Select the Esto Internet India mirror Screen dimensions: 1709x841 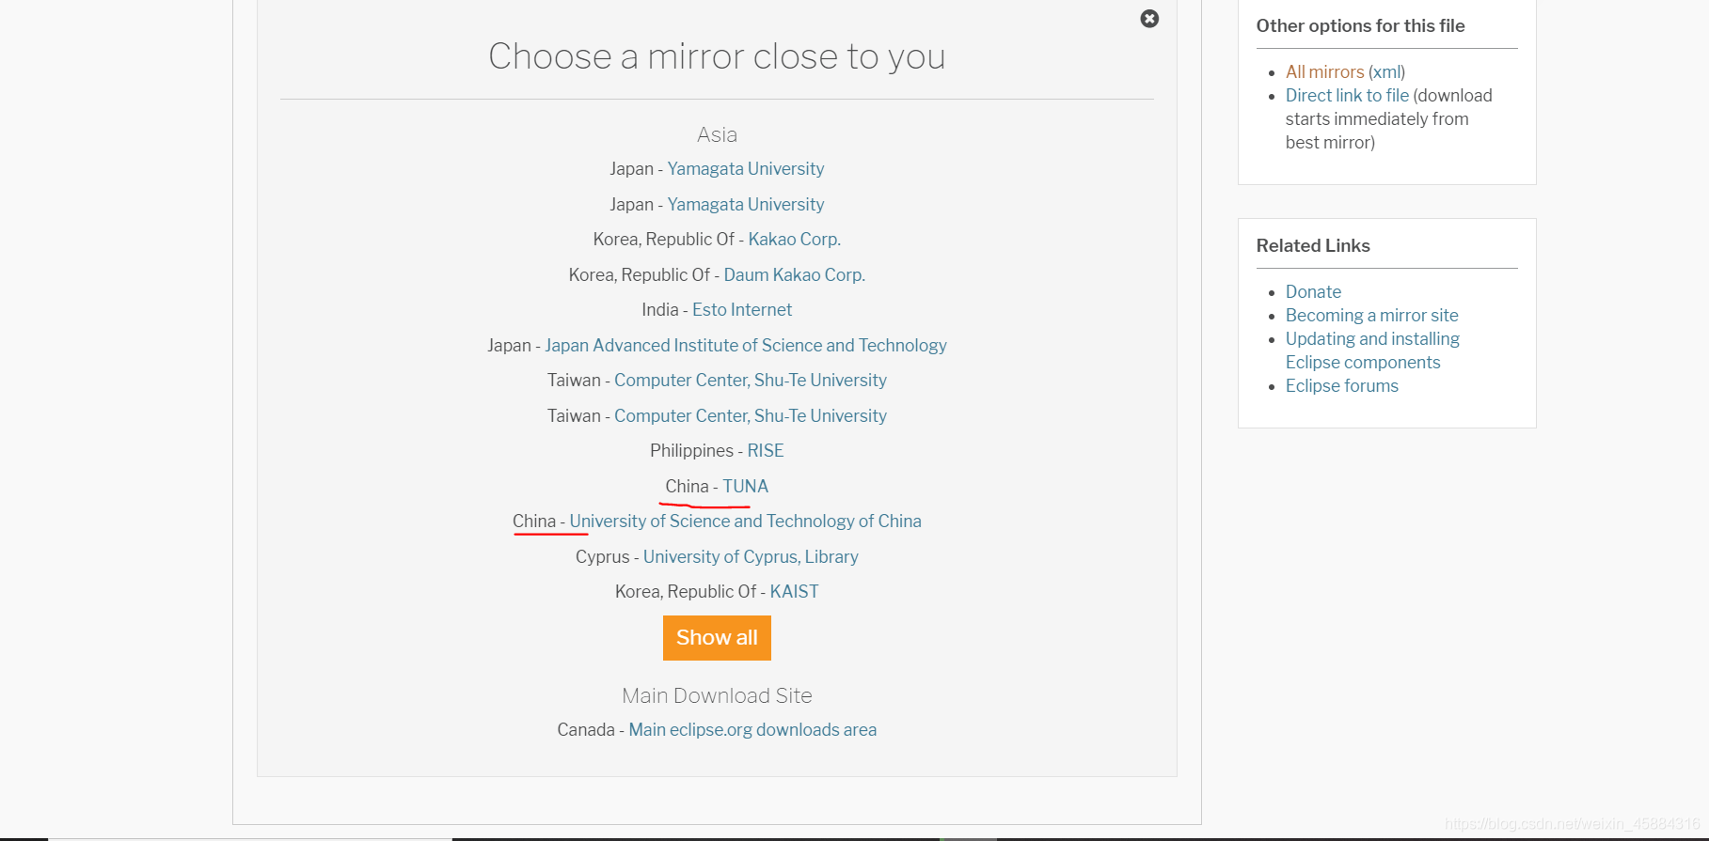742,310
